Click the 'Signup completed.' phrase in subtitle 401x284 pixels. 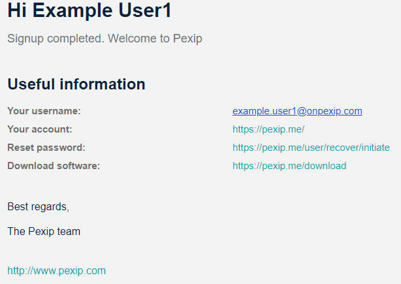[x=56, y=39]
